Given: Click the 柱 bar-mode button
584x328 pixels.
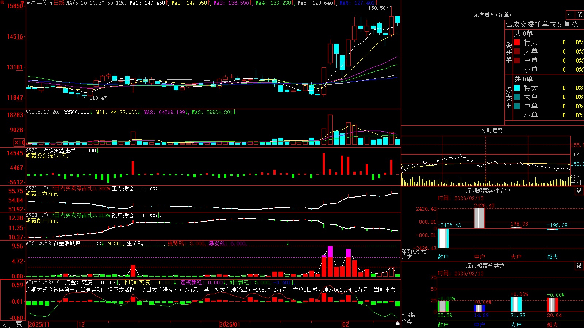Looking at the screenshot, I should coord(570,15).
